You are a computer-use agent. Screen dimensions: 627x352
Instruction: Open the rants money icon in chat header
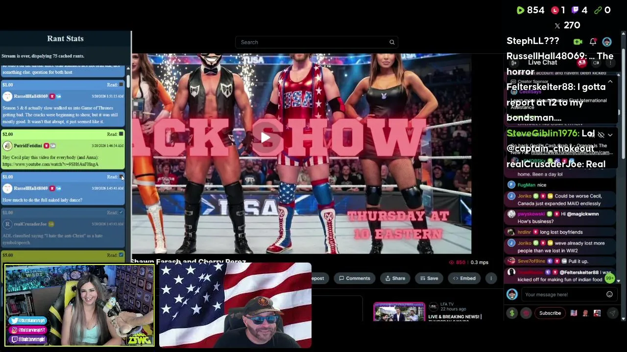coord(582,63)
